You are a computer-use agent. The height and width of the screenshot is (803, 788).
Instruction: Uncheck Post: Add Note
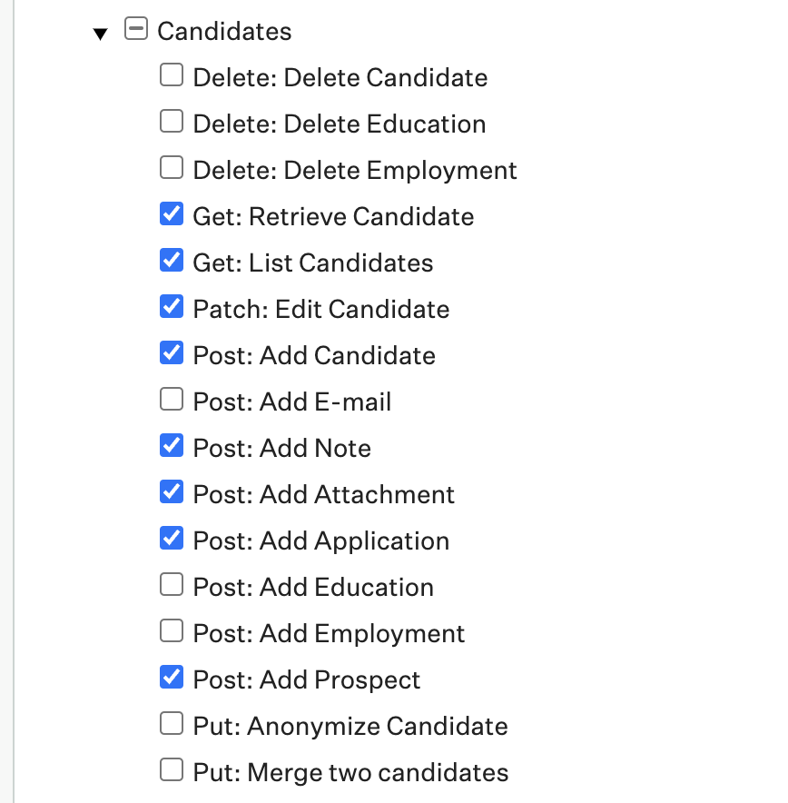coord(171,446)
